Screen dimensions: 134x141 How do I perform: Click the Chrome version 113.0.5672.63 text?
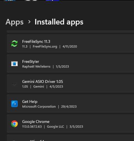click(32, 127)
